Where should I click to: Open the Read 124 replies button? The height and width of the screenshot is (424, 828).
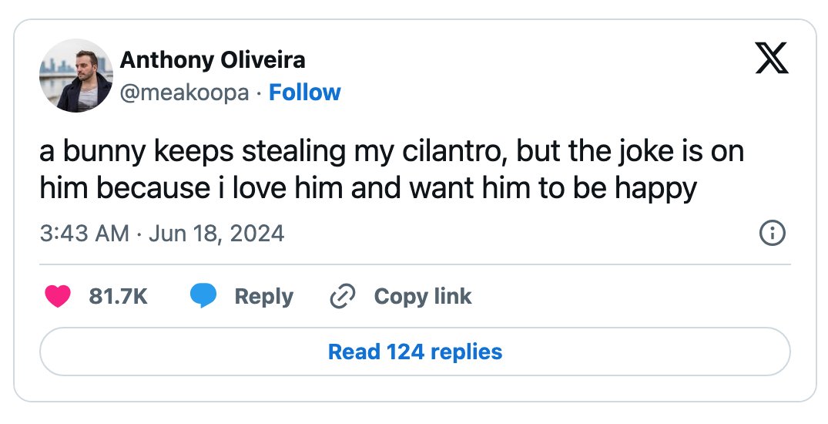click(x=415, y=352)
